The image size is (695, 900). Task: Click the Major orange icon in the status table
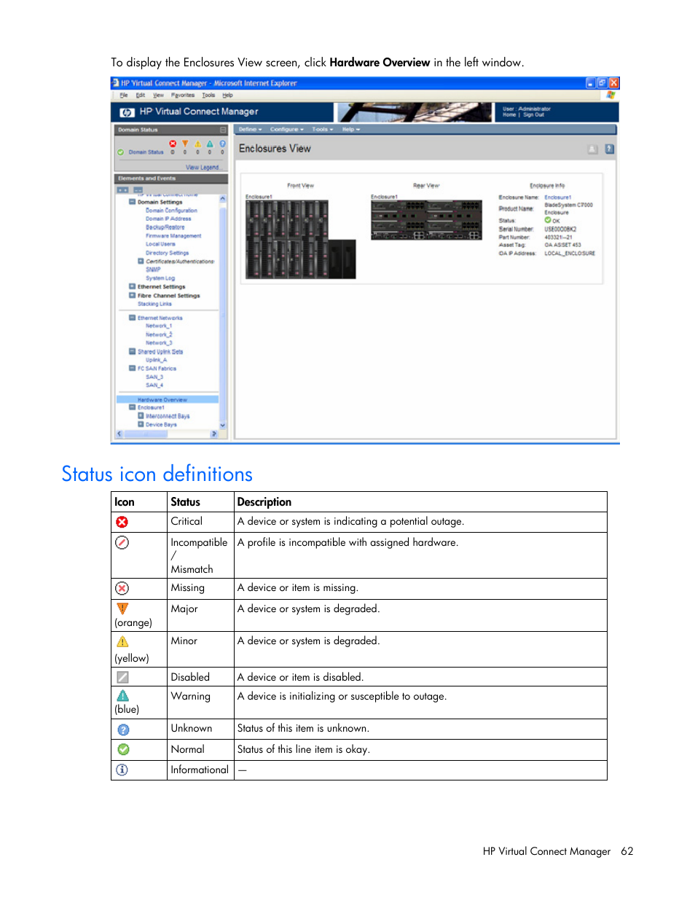(x=122, y=609)
